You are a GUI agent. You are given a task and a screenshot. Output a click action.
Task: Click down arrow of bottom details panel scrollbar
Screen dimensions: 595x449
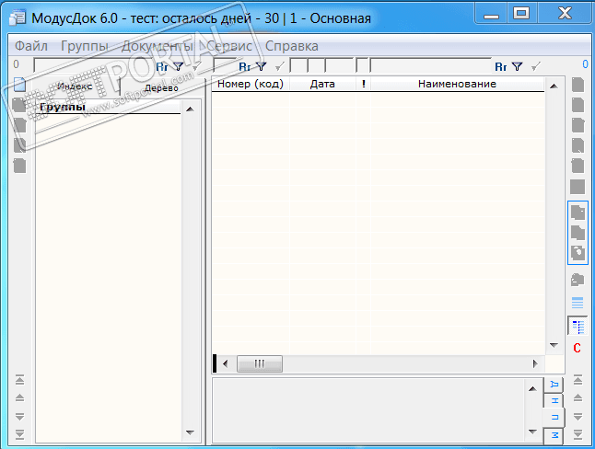click(x=532, y=432)
